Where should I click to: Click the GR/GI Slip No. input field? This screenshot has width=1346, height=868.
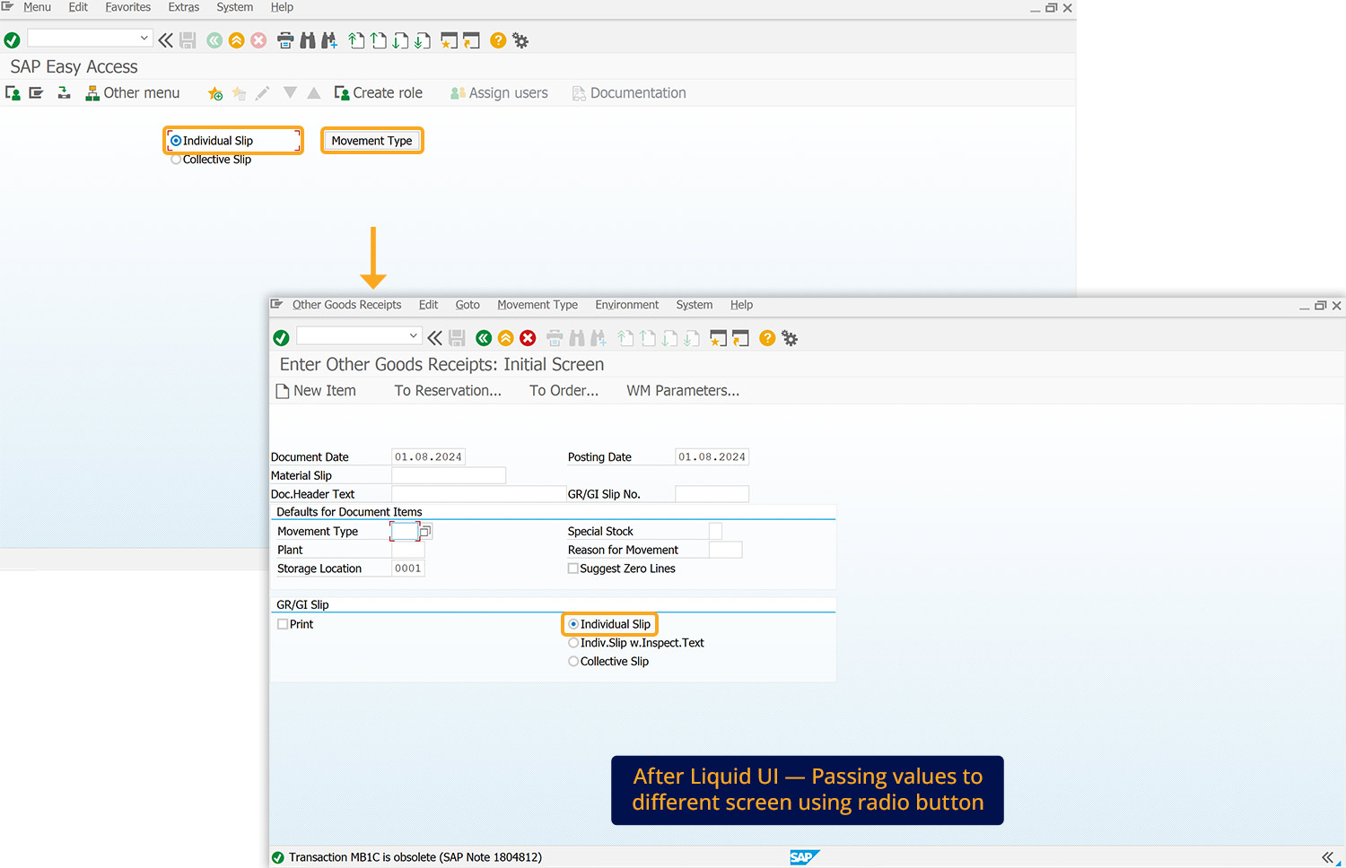pos(712,494)
